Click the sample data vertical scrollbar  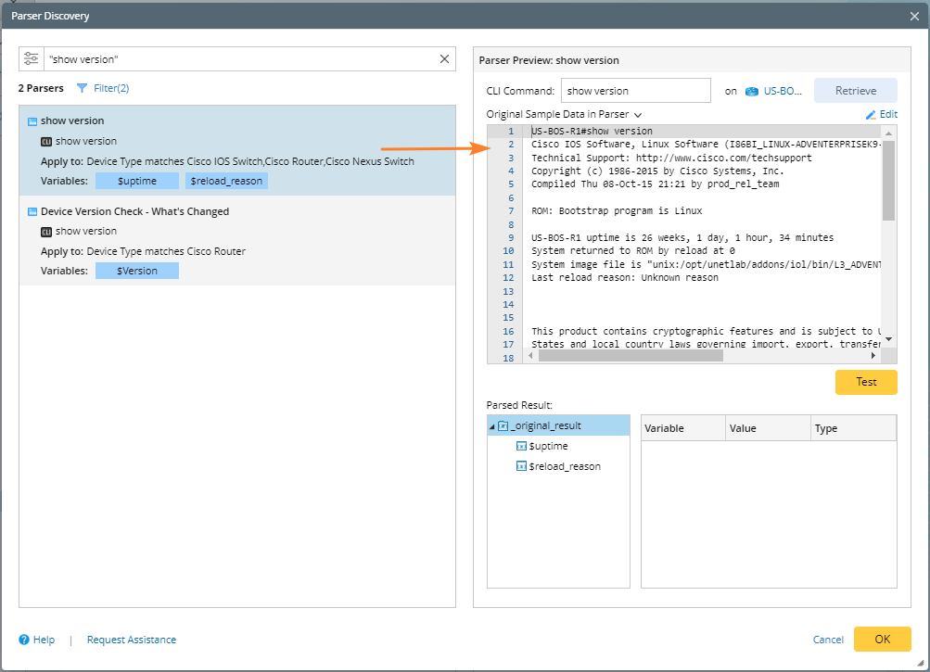pos(888,181)
